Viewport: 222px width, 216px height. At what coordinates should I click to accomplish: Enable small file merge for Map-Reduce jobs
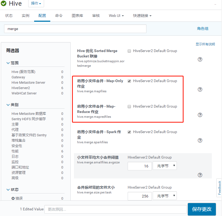pos(129,107)
